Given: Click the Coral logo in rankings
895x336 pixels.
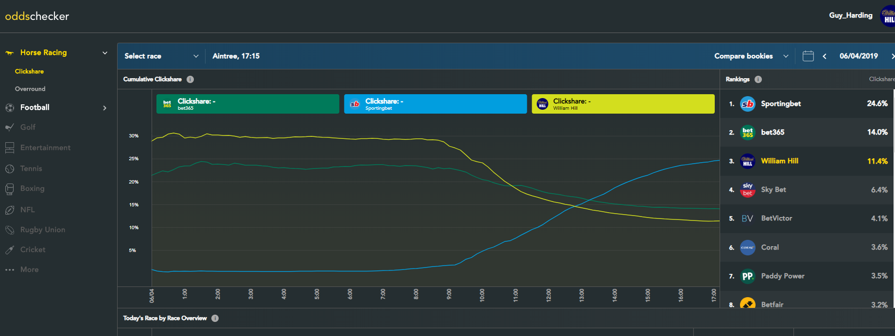Looking at the screenshot, I should pos(748,247).
